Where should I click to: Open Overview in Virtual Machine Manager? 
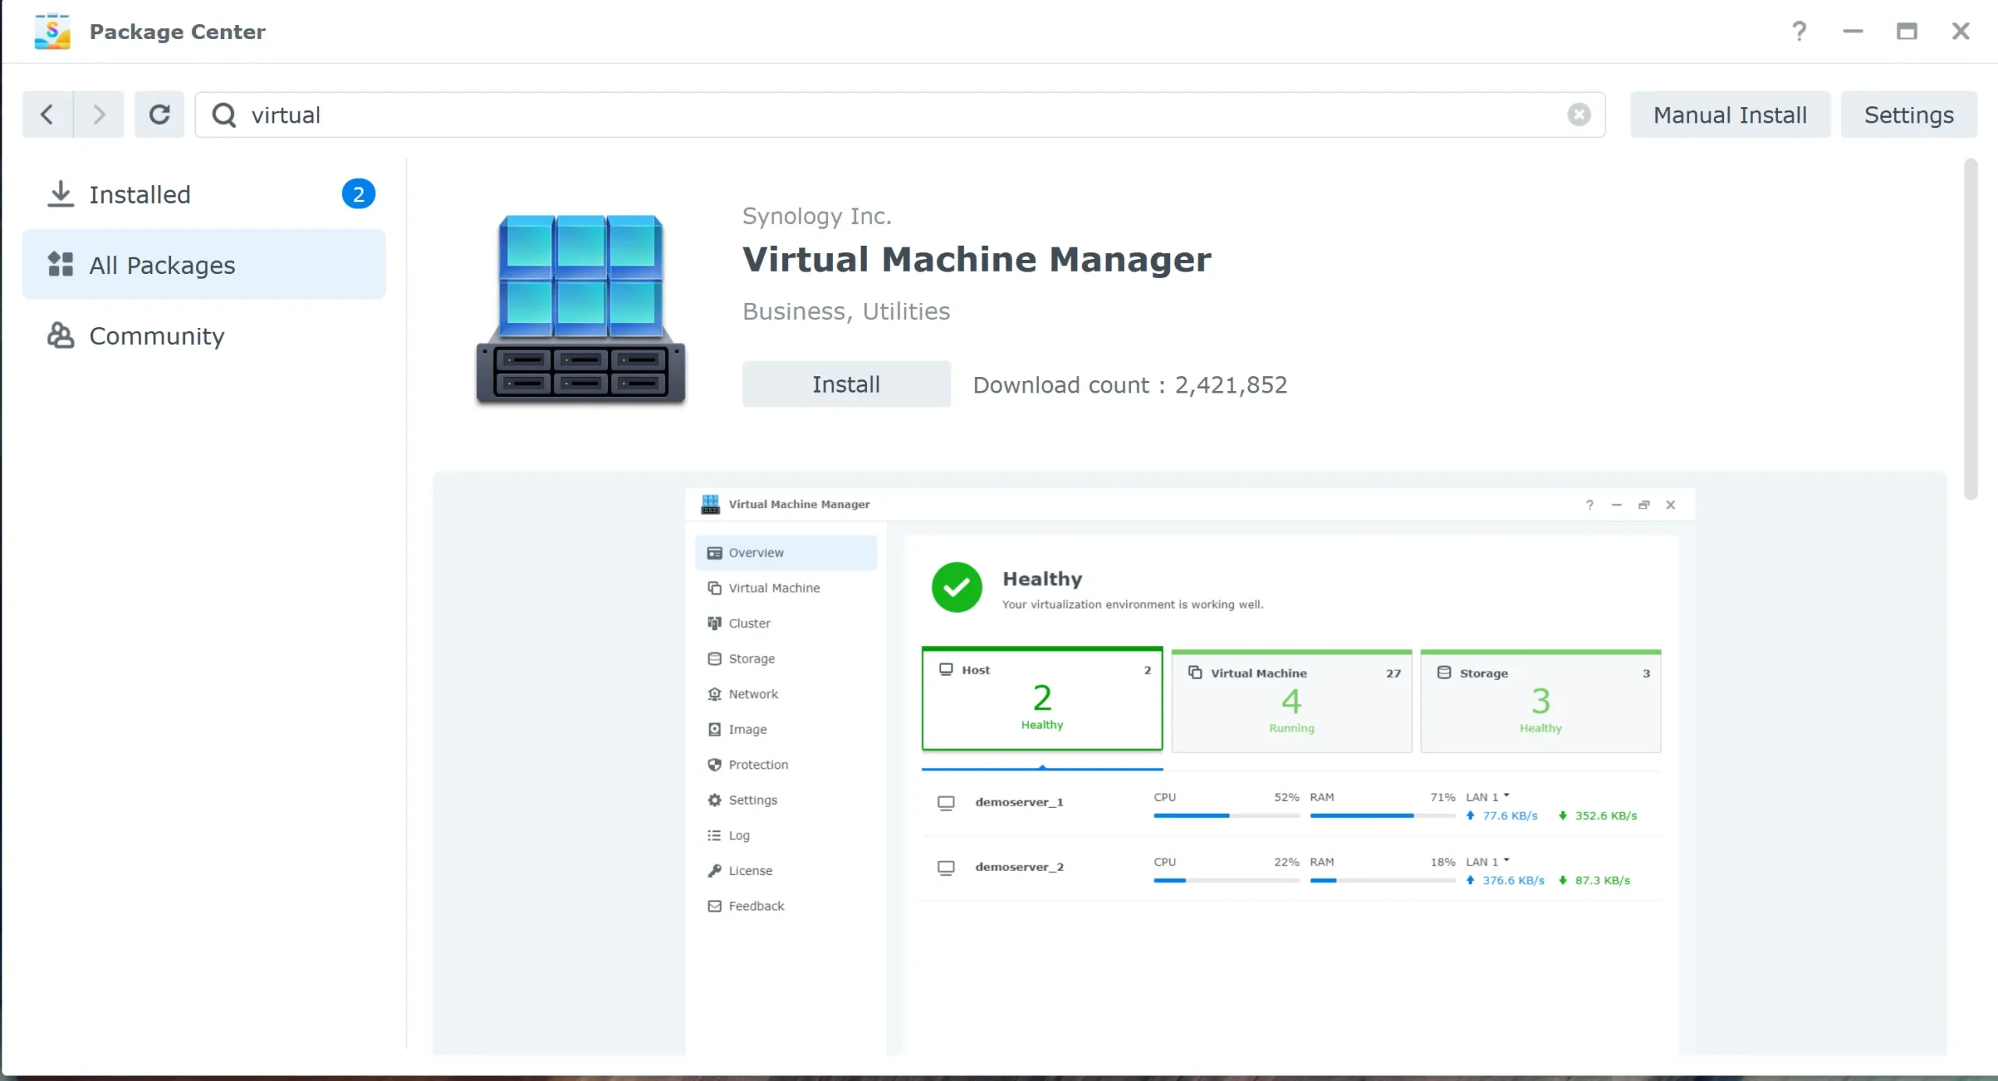pos(755,553)
